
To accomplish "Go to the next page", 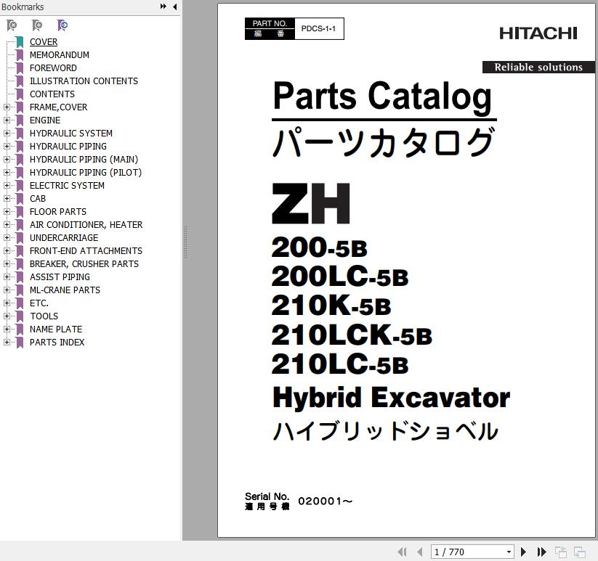I will (x=524, y=552).
